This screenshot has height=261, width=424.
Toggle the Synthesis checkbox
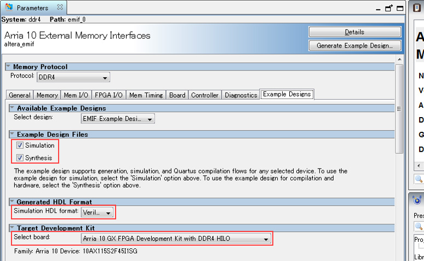20,158
